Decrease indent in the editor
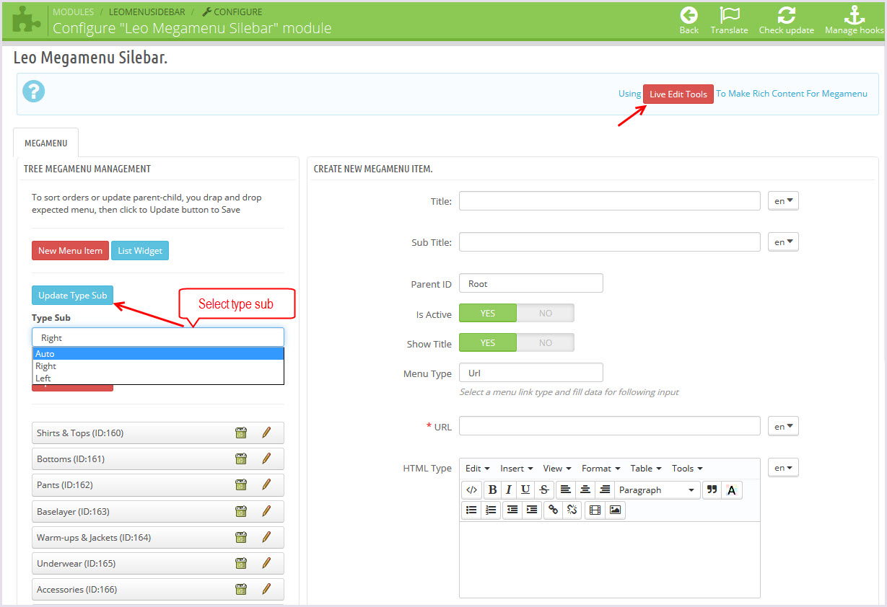 (x=512, y=510)
